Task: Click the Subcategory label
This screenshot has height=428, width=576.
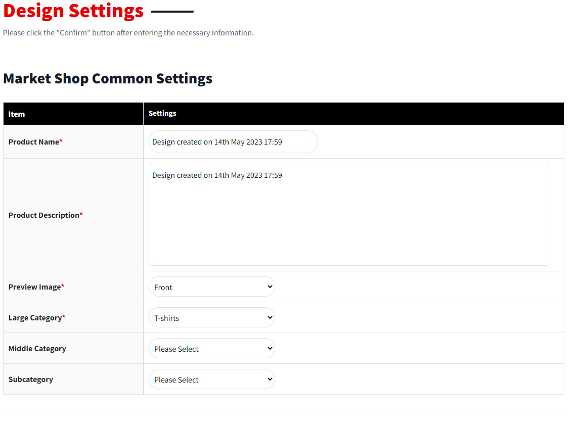Action: pos(31,379)
